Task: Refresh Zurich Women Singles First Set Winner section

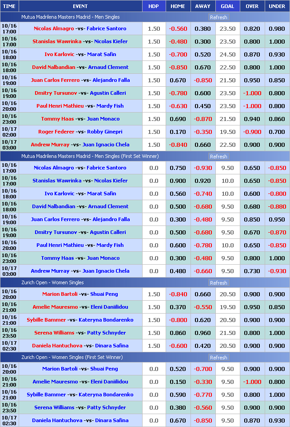Action: [218, 358]
